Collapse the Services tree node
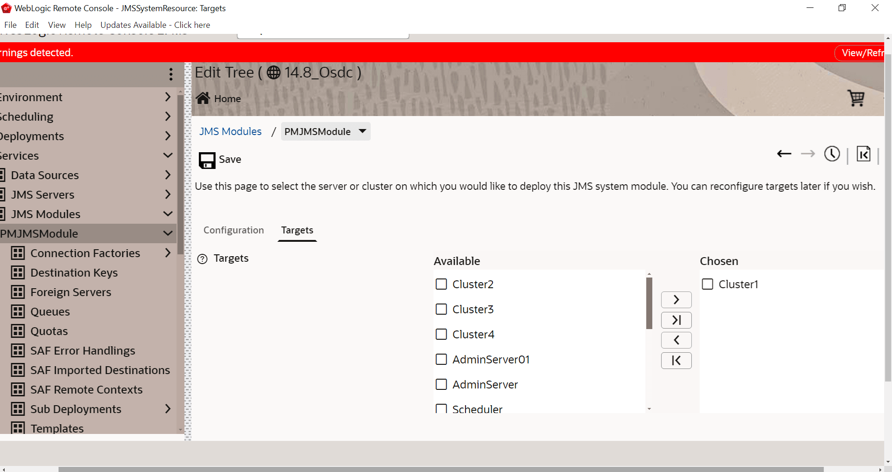The image size is (892, 472). coord(168,155)
